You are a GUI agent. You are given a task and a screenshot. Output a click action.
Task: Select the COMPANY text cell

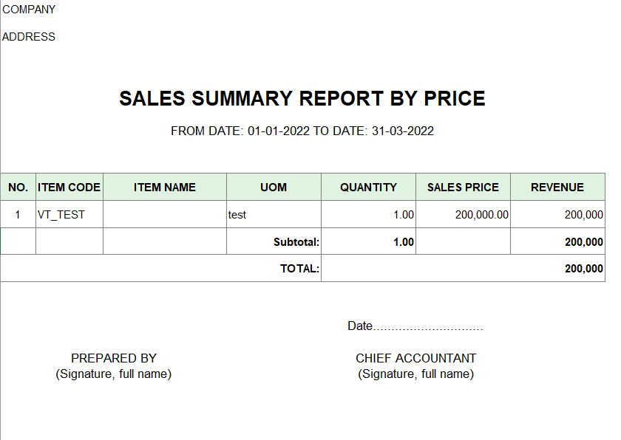coord(29,10)
